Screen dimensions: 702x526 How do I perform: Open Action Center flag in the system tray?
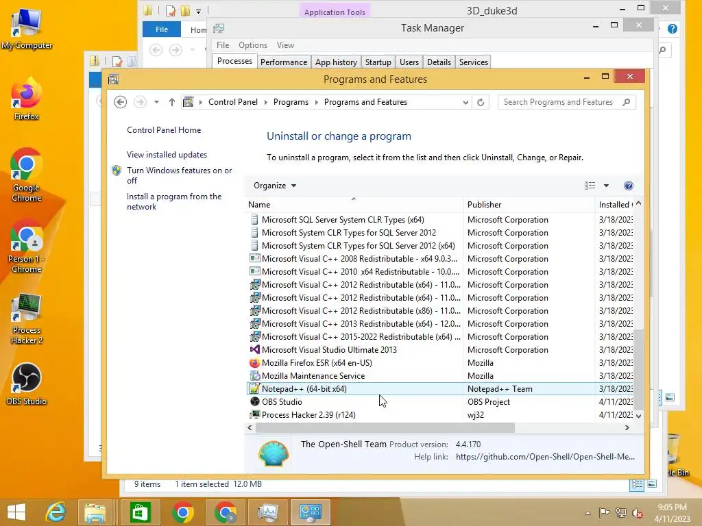(605, 513)
